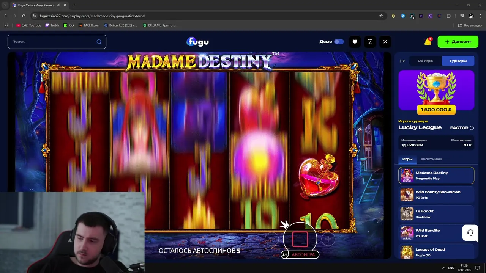Switch to the Турниры tab
Screen dimensions: 486x273
pyautogui.click(x=458, y=61)
